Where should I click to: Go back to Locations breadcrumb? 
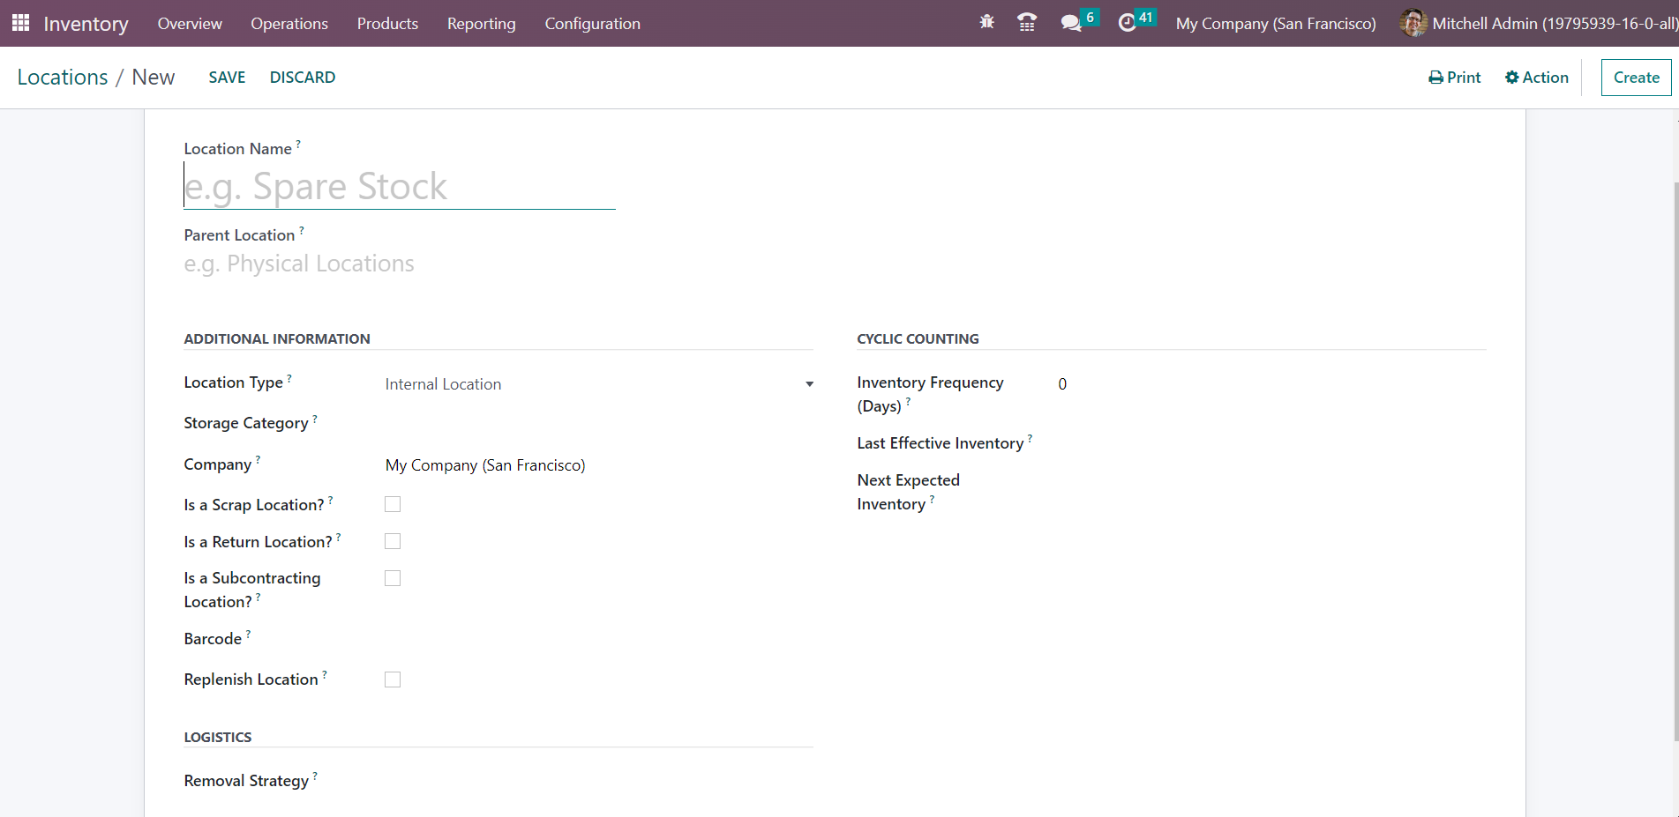pos(63,78)
